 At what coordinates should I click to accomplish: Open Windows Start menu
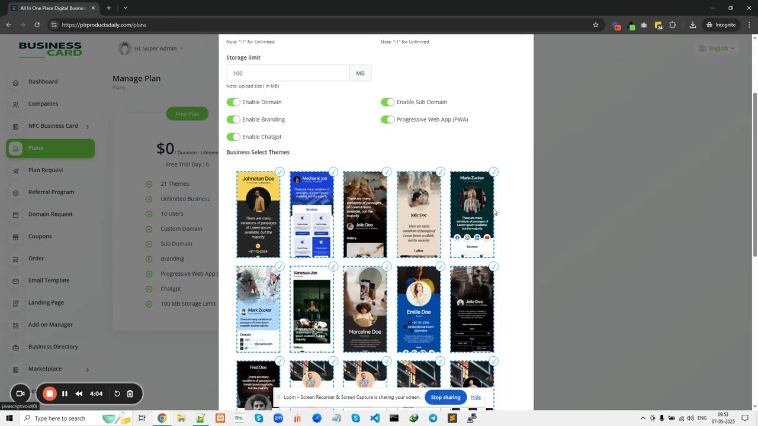tap(9, 418)
